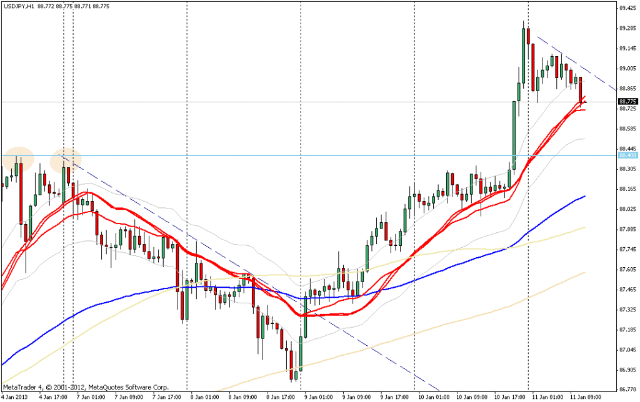This screenshot has width=640, height=402.
Task: Click the second orange ellipse highlight marker
Action: 67,160
